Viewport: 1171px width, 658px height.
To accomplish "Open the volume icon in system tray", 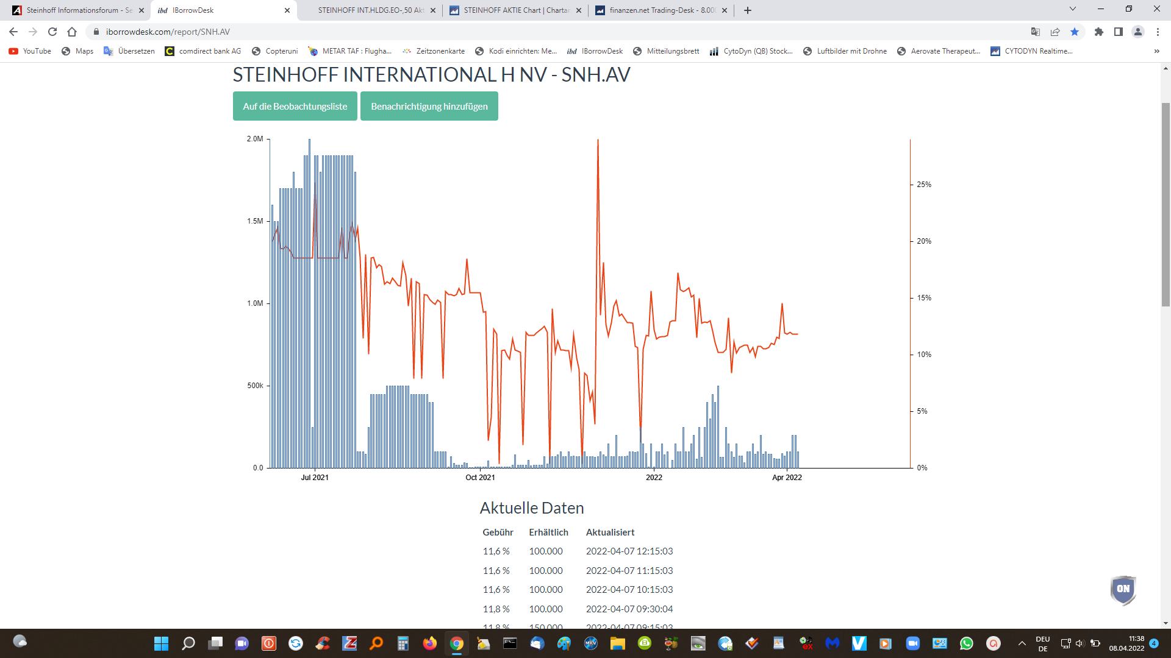I will [x=1080, y=643].
